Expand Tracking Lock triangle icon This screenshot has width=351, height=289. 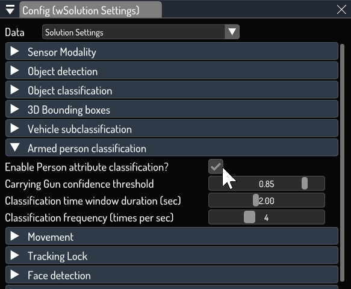(x=15, y=255)
